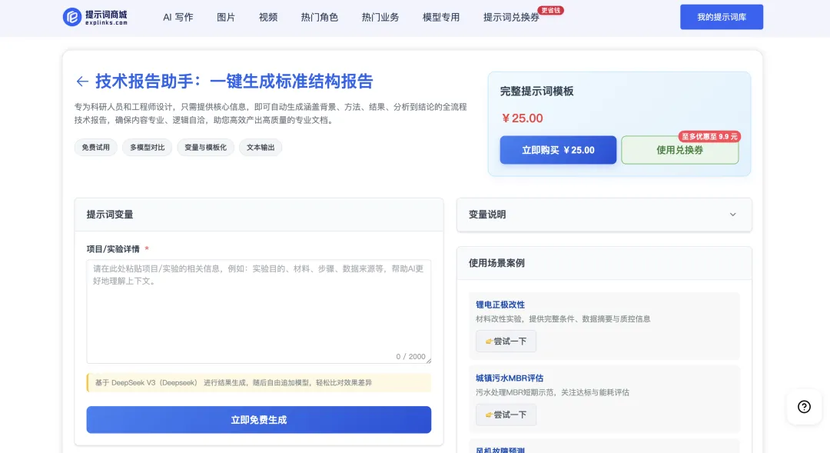Click 尝试一下 under 锂电正极改性
The width and height of the screenshot is (830, 453).
[x=506, y=341]
